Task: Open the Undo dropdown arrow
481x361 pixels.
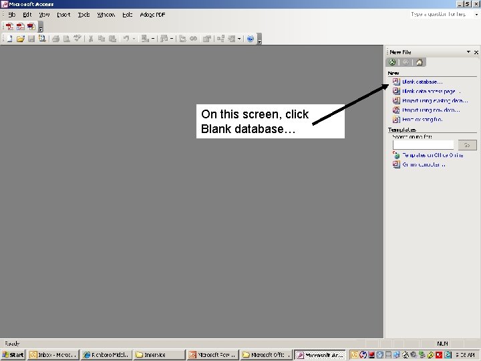Action: (x=134, y=39)
